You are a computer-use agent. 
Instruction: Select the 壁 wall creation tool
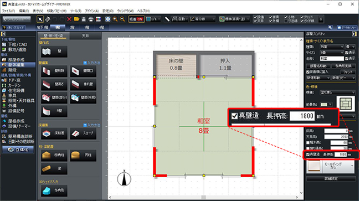[x=54, y=51]
